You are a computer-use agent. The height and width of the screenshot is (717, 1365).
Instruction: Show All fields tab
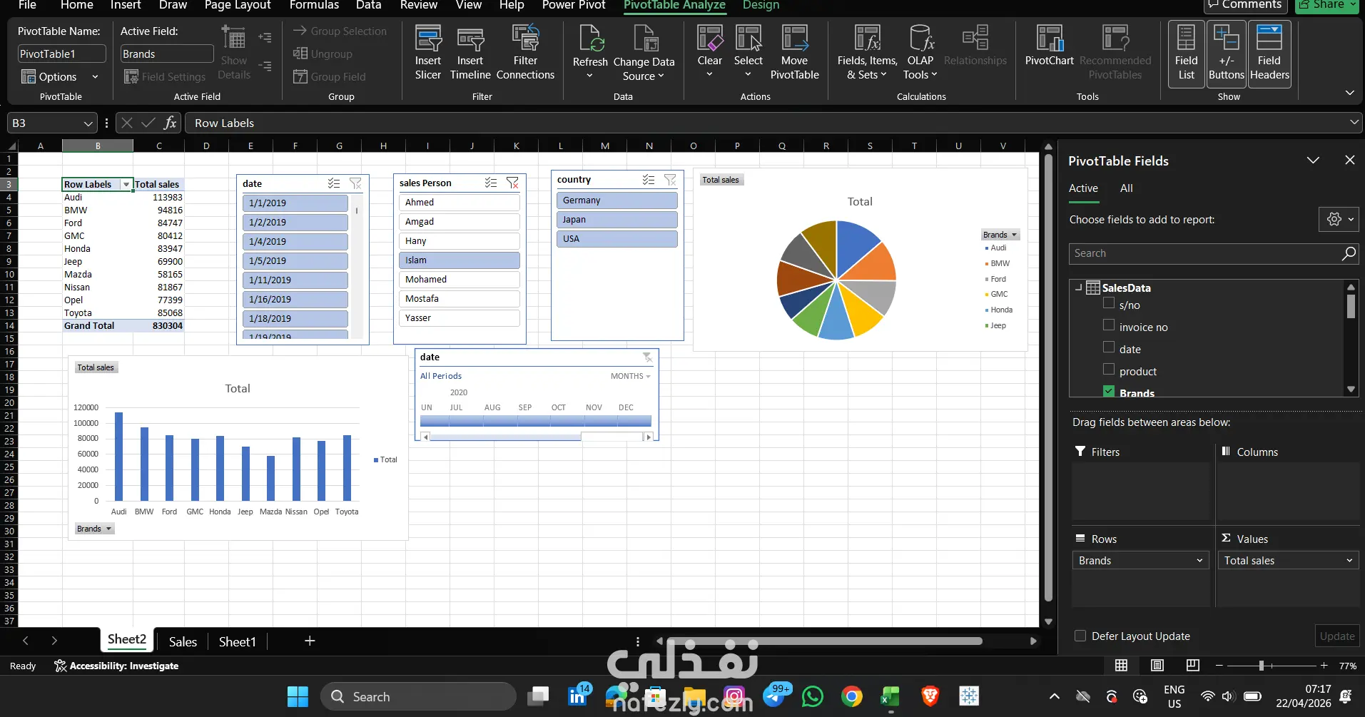tap(1126, 188)
